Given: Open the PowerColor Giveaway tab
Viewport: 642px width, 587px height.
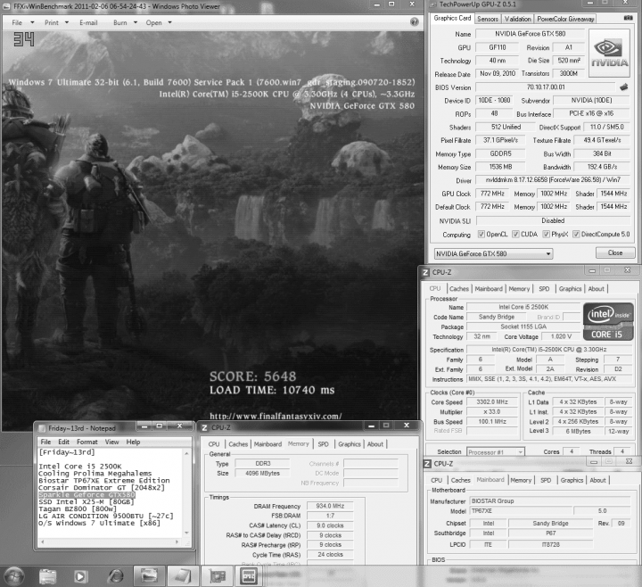Looking at the screenshot, I should point(565,19).
